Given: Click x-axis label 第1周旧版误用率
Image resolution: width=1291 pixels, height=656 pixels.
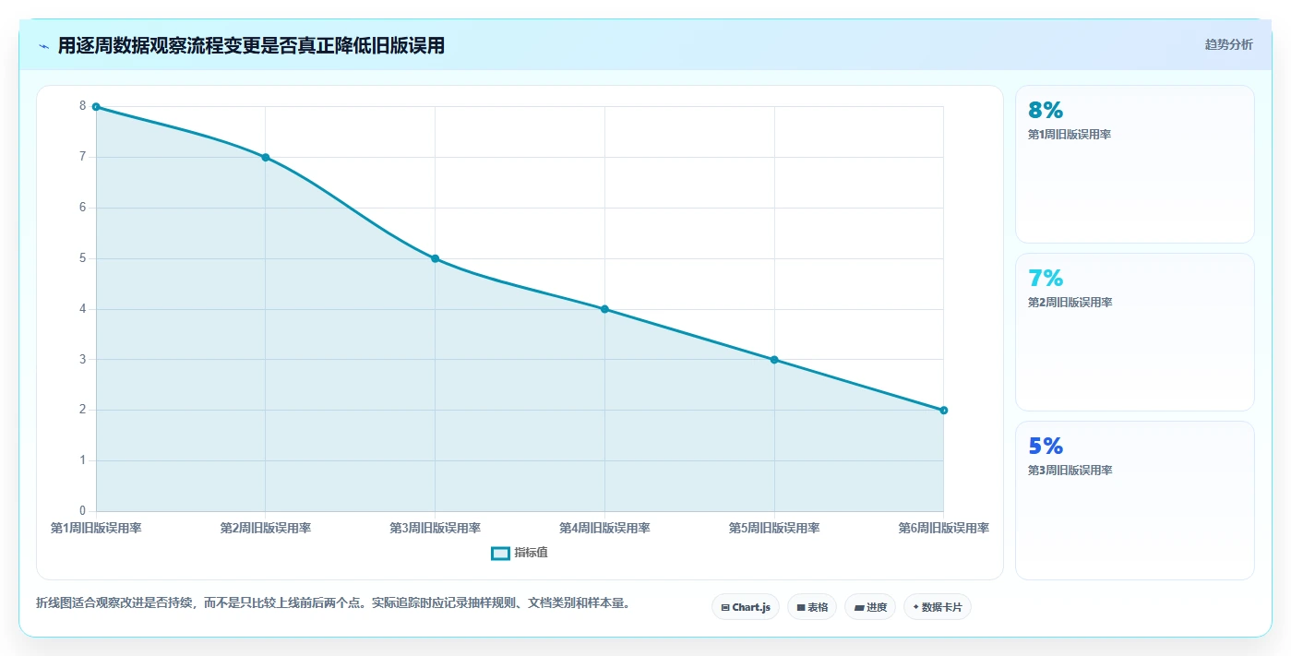Looking at the screenshot, I should [96, 529].
